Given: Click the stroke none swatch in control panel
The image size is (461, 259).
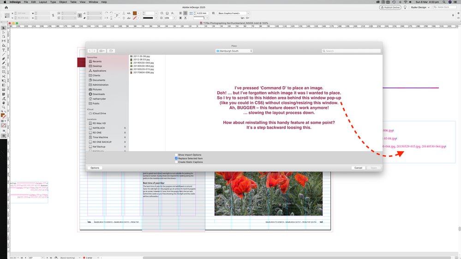Looking at the screenshot, I should (135, 18).
